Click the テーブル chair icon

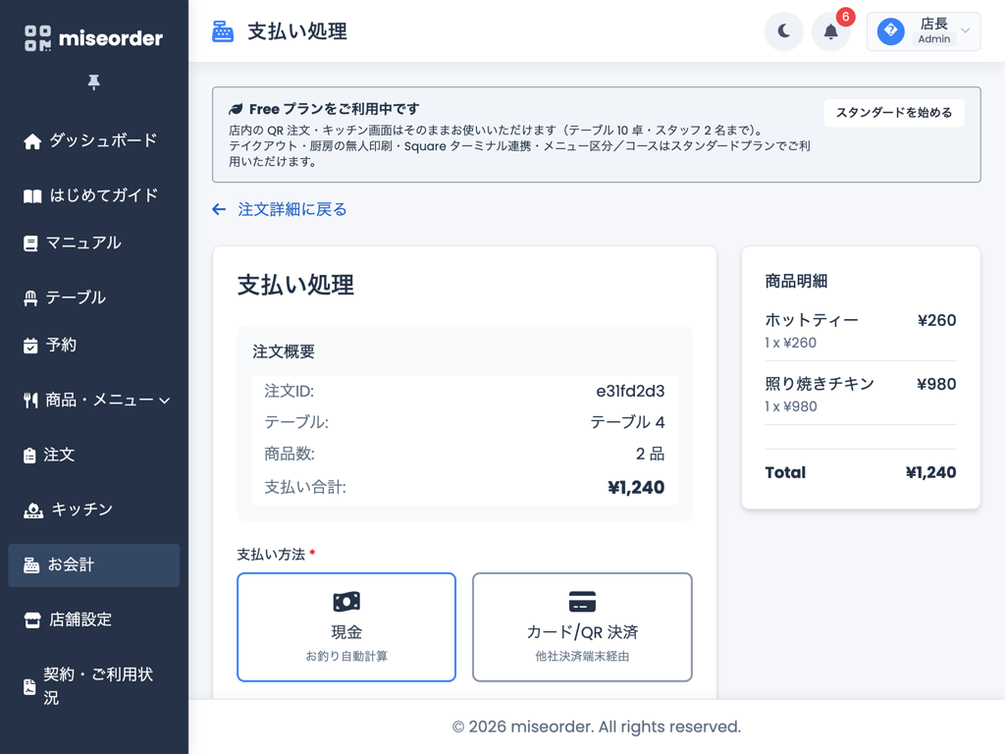click(x=30, y=298)
